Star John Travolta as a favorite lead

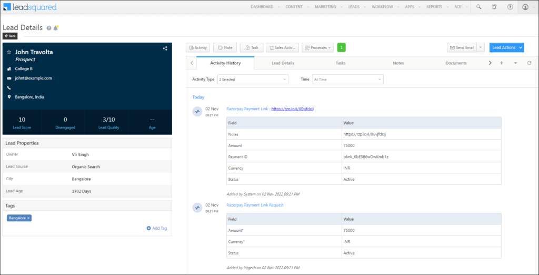[x=8, y=52]
